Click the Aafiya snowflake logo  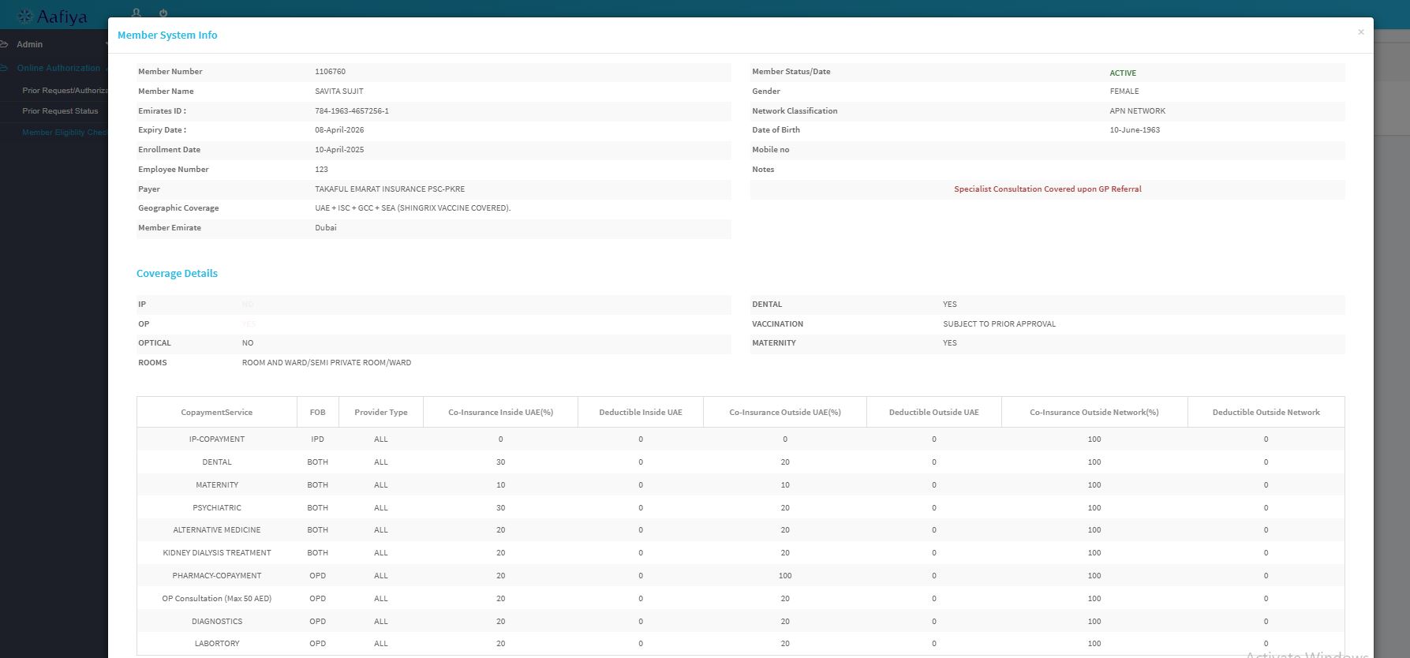[24, 17]
